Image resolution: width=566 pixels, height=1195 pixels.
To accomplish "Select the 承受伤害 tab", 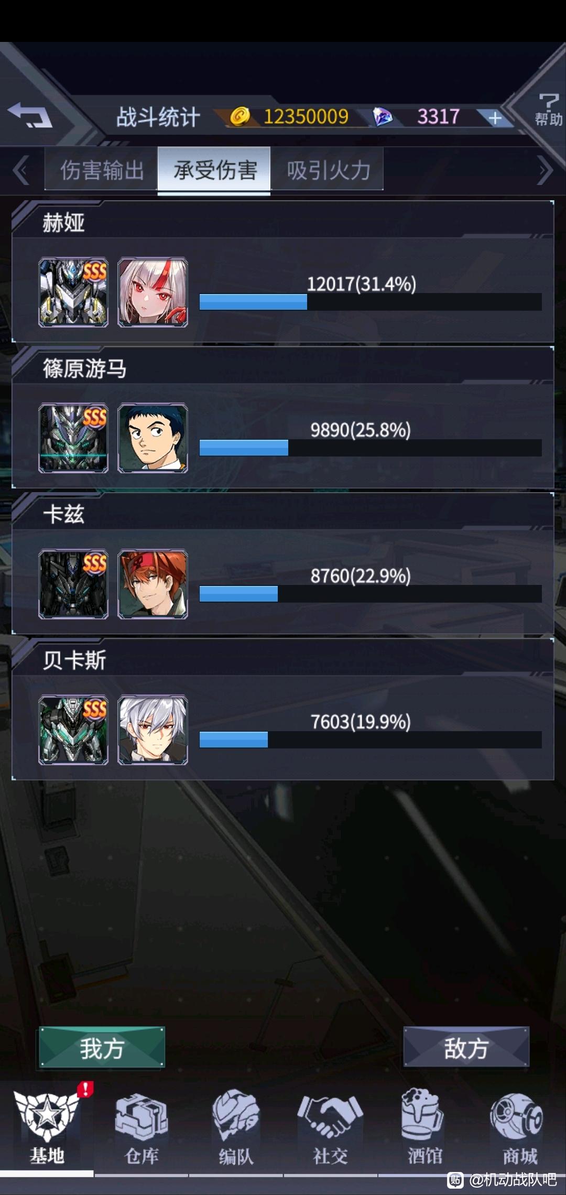I will 214,170.
